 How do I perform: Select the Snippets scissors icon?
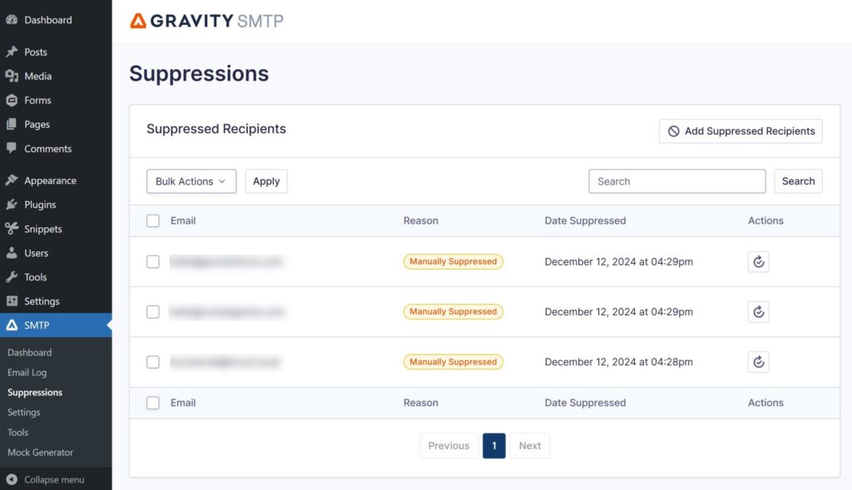[12, 228]
